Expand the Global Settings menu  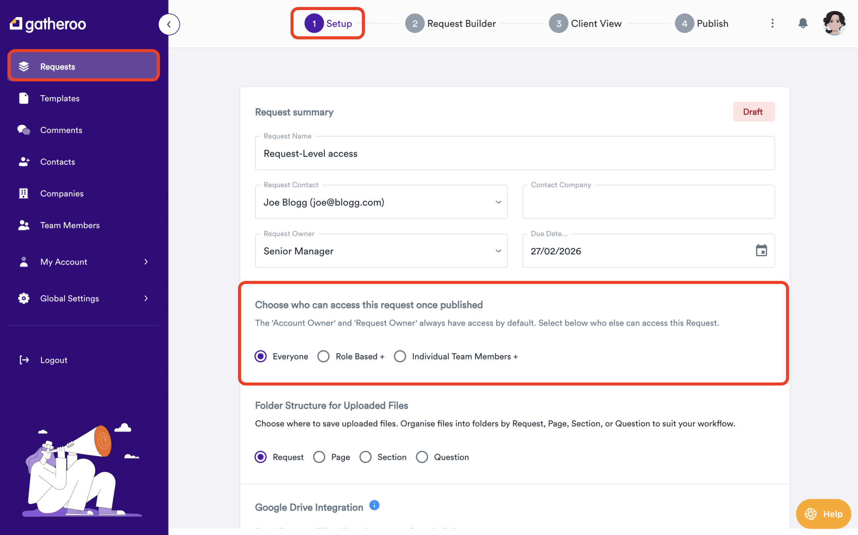tap(69, 298)
